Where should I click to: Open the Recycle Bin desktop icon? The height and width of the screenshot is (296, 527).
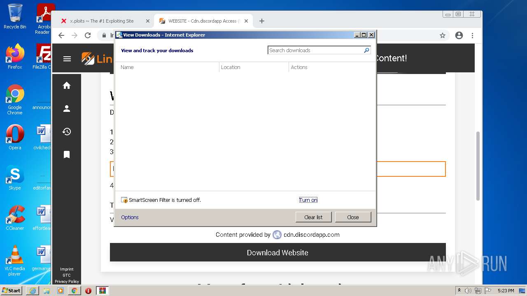pyautogui.click(x=15, y=16)
